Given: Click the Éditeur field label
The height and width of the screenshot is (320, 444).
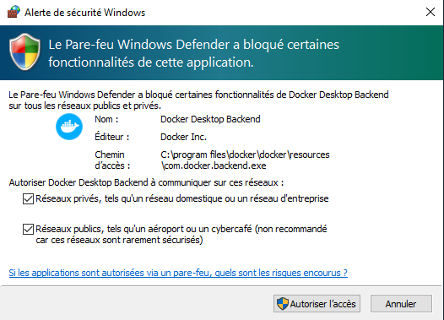Looking at the screenshot, I should (112, 137).
